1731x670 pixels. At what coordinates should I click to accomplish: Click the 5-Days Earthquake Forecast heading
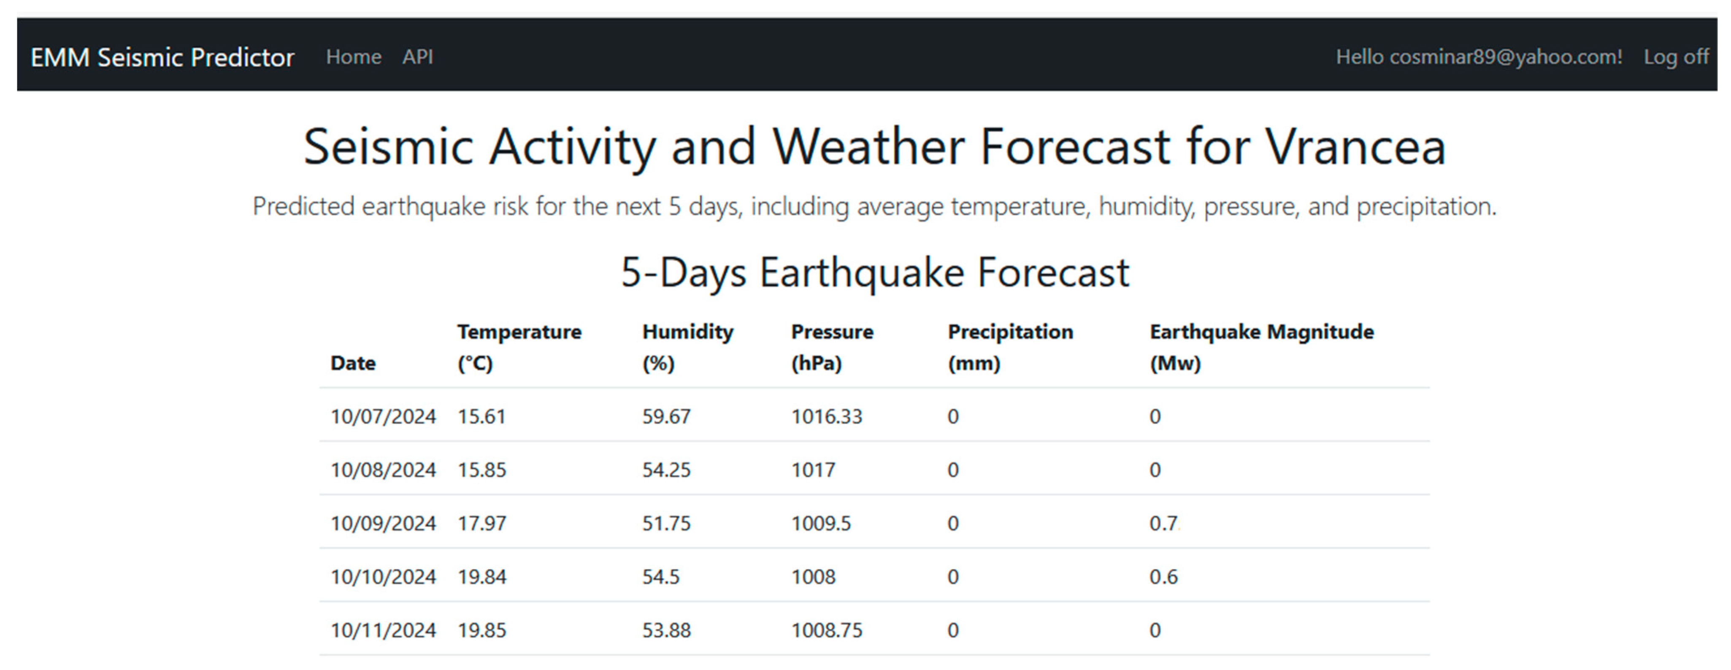(x=874, y=273)
